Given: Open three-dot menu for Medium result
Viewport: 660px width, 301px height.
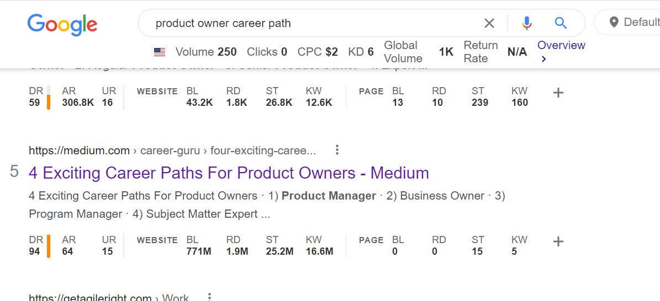Looking at the screenshot, I should pyautogui.click(x=337, y=150).
